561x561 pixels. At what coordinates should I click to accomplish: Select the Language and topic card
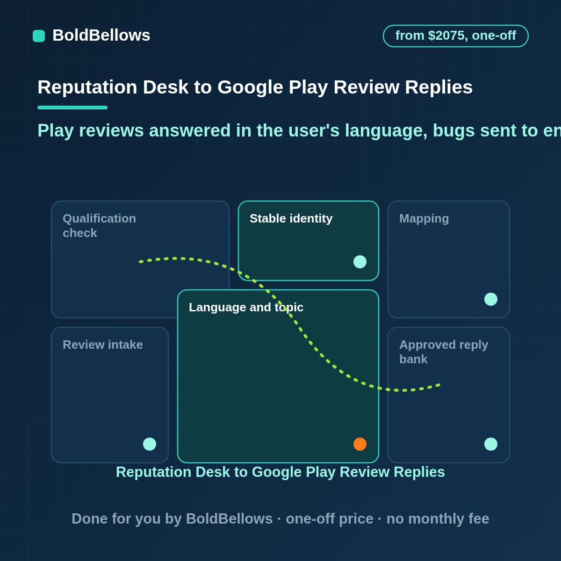coord(278,376)
